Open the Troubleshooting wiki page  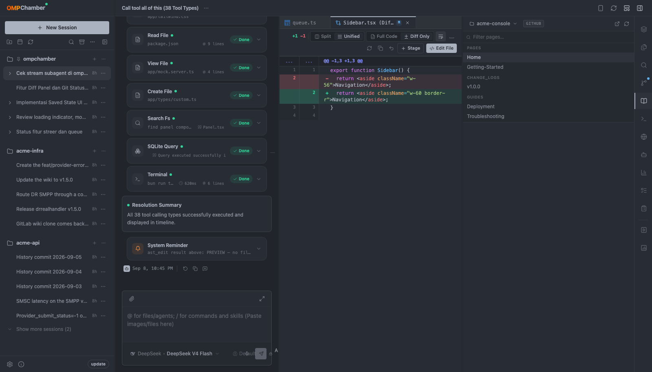tap(485, 116)
